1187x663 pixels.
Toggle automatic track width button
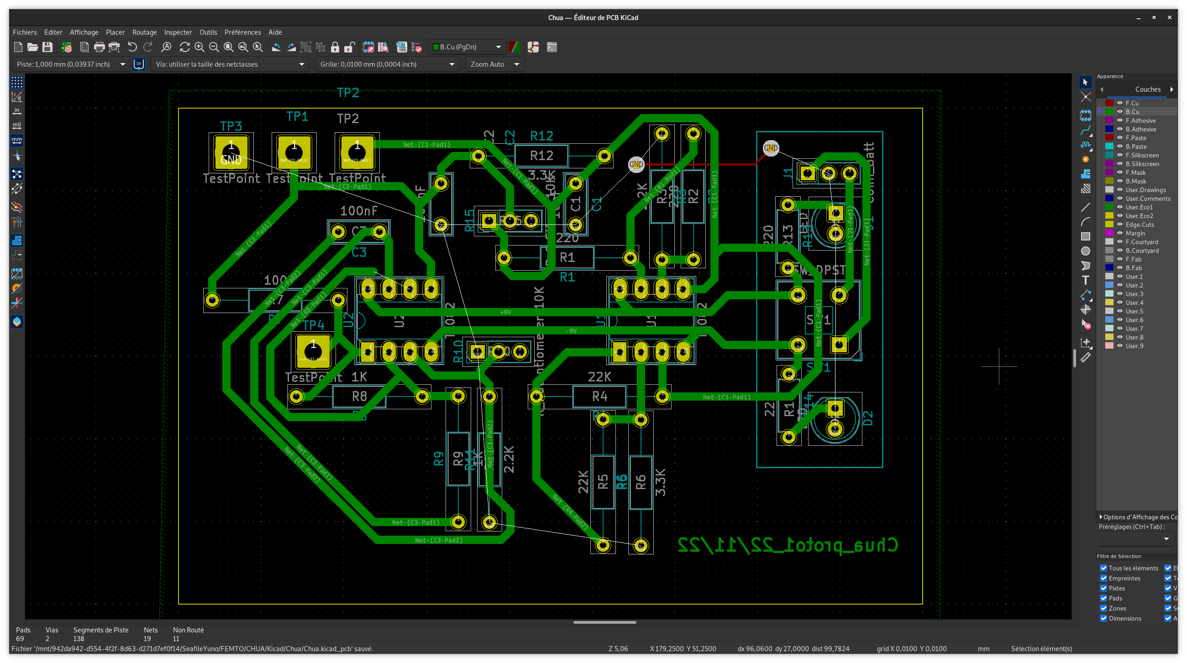[x=139, y=64]
